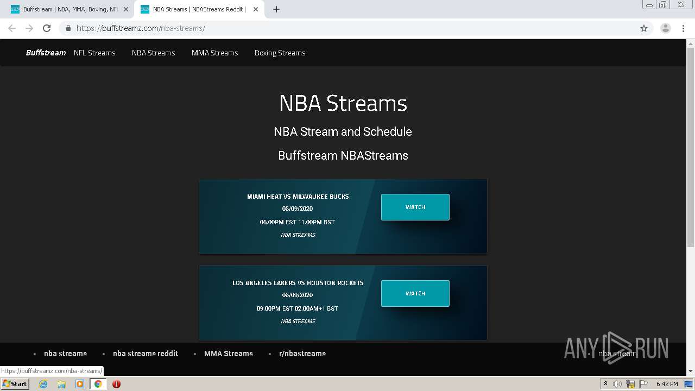Reload the page with the refresh icon
695x391 pixels.
click(x=47, y=28)
